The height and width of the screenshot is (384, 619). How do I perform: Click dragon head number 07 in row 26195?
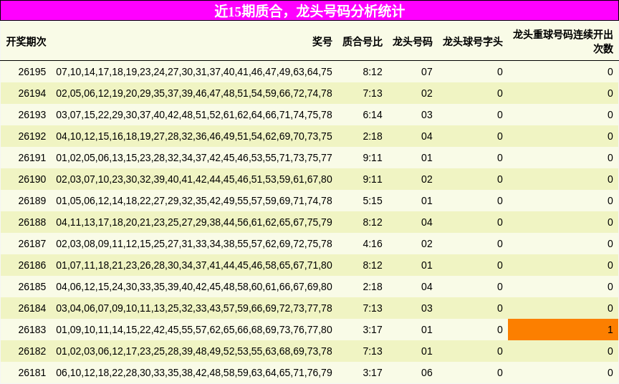pyautogui.click(x=426, y=72)
